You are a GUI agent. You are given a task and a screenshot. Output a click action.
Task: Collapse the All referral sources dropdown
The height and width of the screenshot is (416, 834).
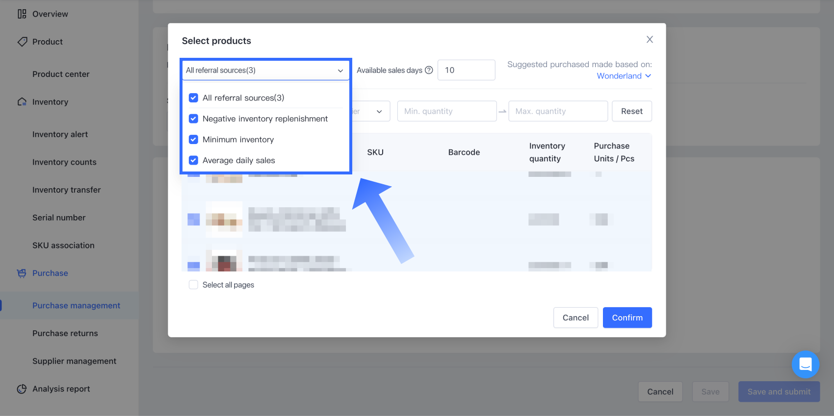click(340, 71)
